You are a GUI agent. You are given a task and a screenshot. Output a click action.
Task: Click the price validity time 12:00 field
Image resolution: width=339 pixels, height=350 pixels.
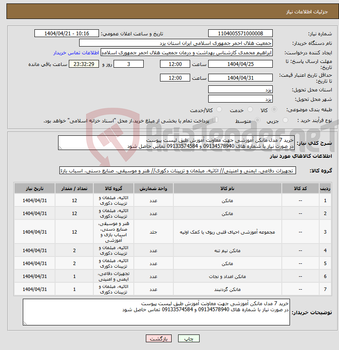[x=175, y=78]
